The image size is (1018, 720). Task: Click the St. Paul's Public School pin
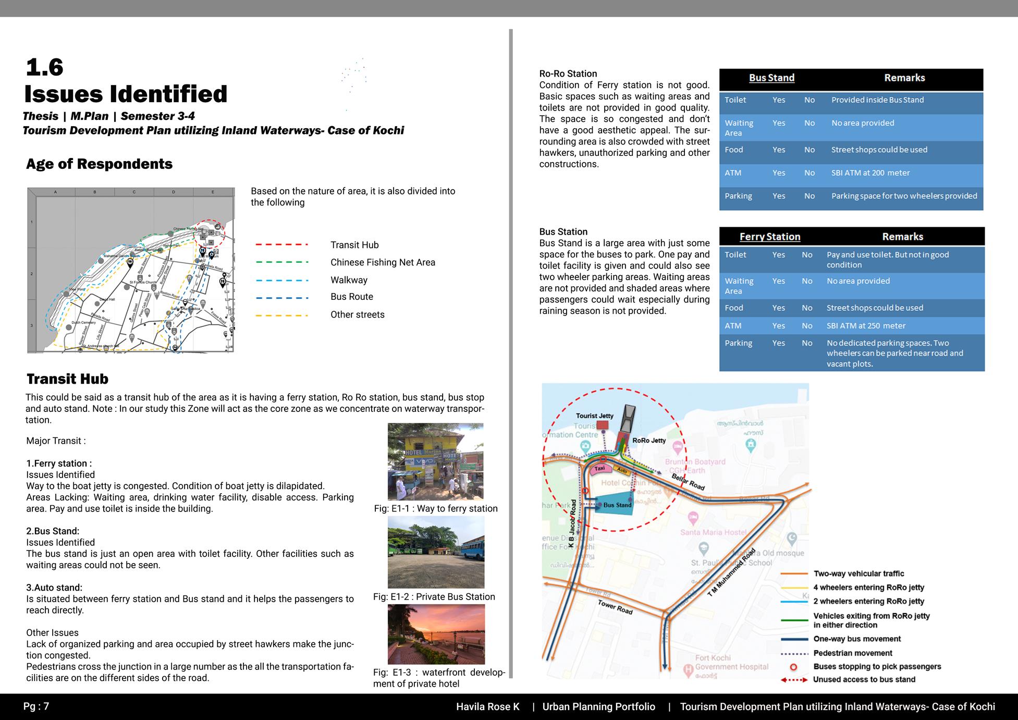pos(703,548)
